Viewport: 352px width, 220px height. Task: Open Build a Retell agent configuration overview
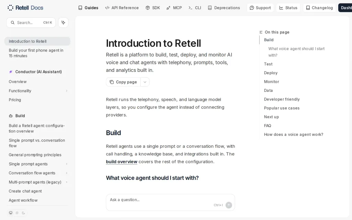[x=36, y=129]
